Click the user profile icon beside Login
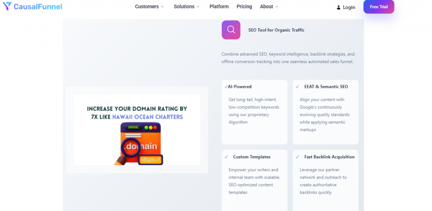Viewport: 432px width, 211px height. [x=339, y=8]
